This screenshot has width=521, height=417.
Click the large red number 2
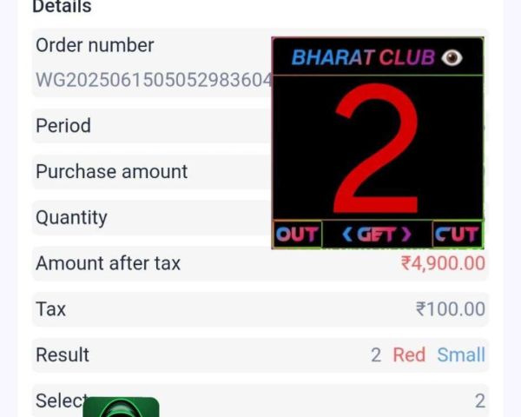(x=377, y=149)
